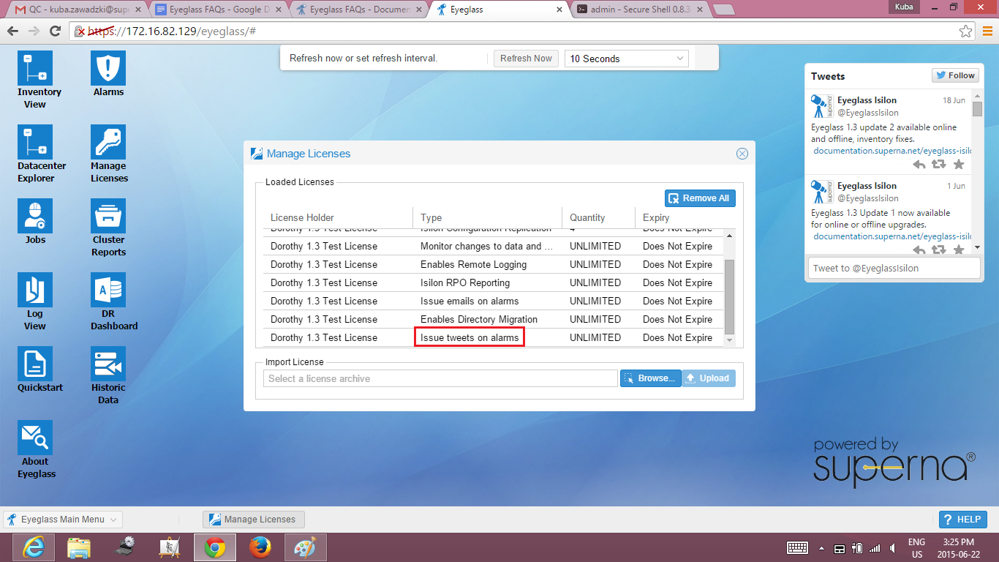
Task: Reply to the 18 Jun tweet
Action: pos(919,165)
